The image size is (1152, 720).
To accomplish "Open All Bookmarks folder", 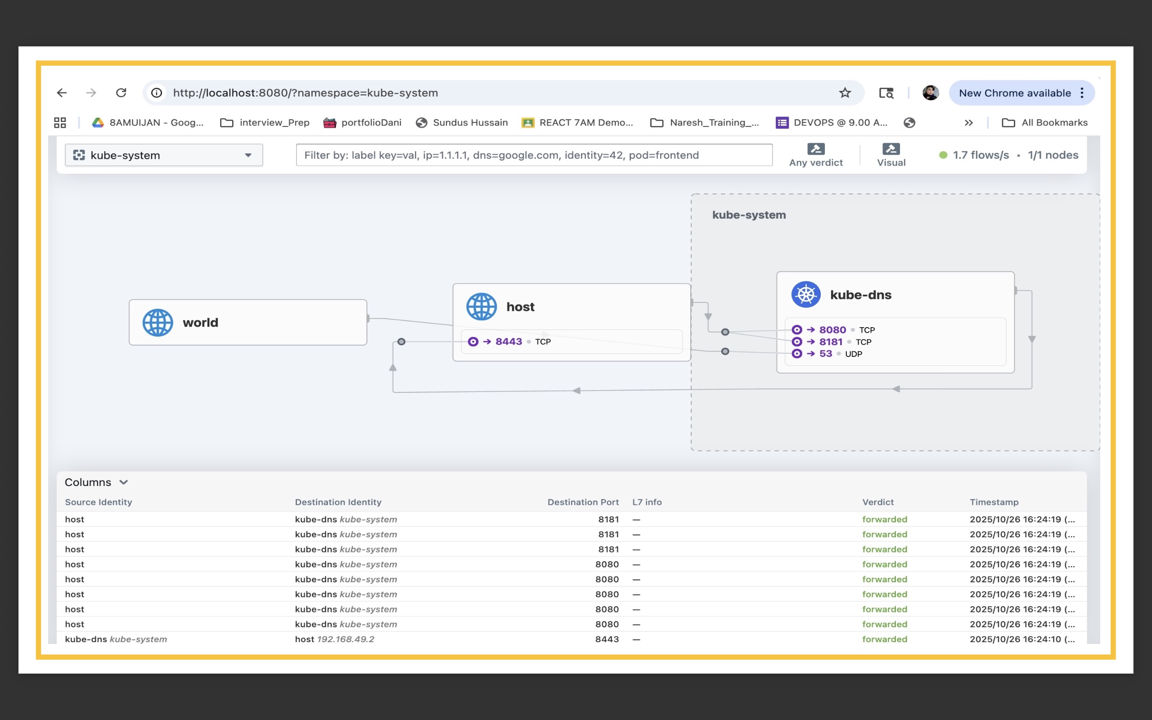I will 1044,123.
